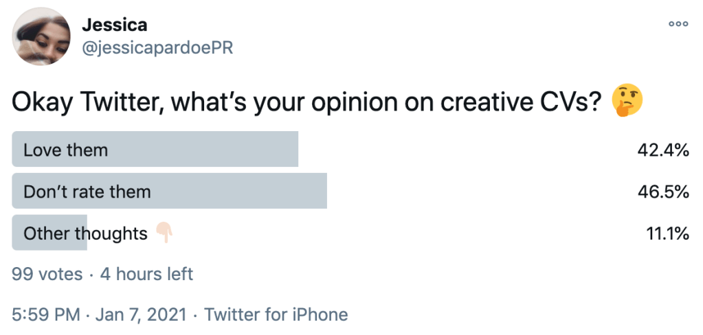Click the 'Love them' progress bar fill
This screenshot has height=335, width=703.
click(206, 150)
